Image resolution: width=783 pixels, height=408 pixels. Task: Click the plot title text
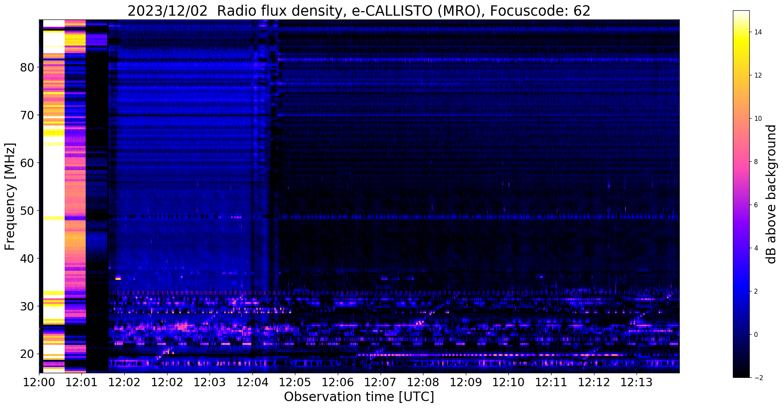[x=359, y=11]
